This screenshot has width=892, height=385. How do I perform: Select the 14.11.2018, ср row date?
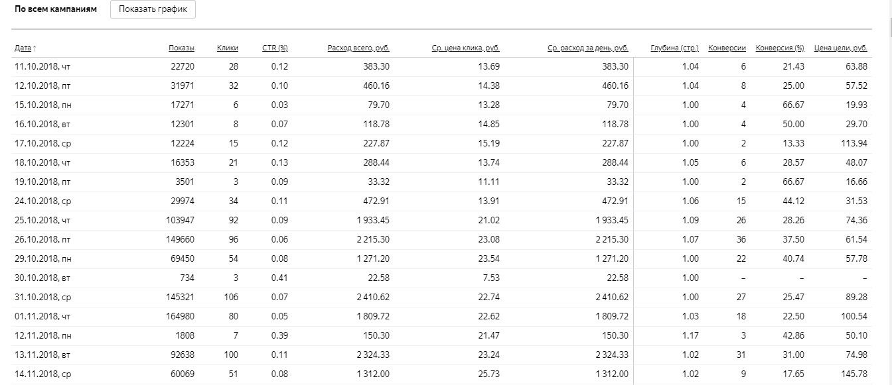[x=42, y=374]
